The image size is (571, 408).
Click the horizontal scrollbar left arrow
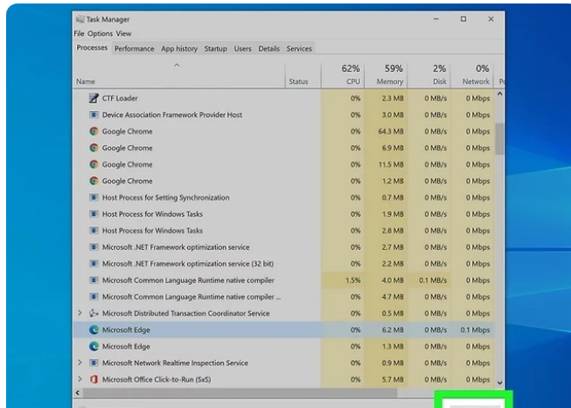click(x=78, y=393)
